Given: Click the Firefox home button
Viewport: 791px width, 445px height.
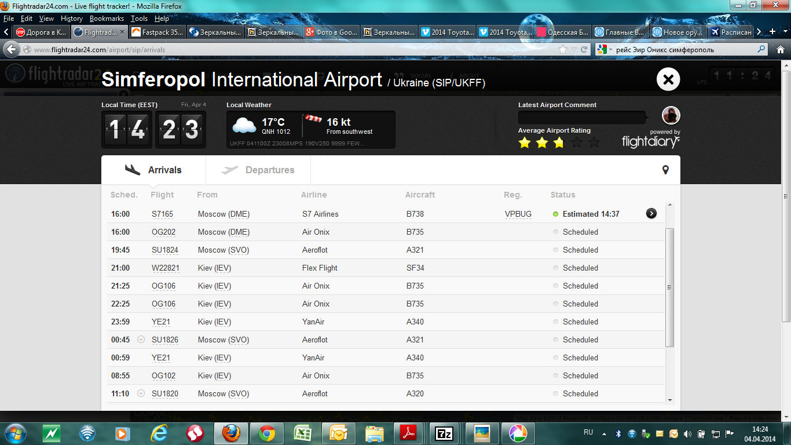Looking at the screenshot, I should [x=780, y=50].
